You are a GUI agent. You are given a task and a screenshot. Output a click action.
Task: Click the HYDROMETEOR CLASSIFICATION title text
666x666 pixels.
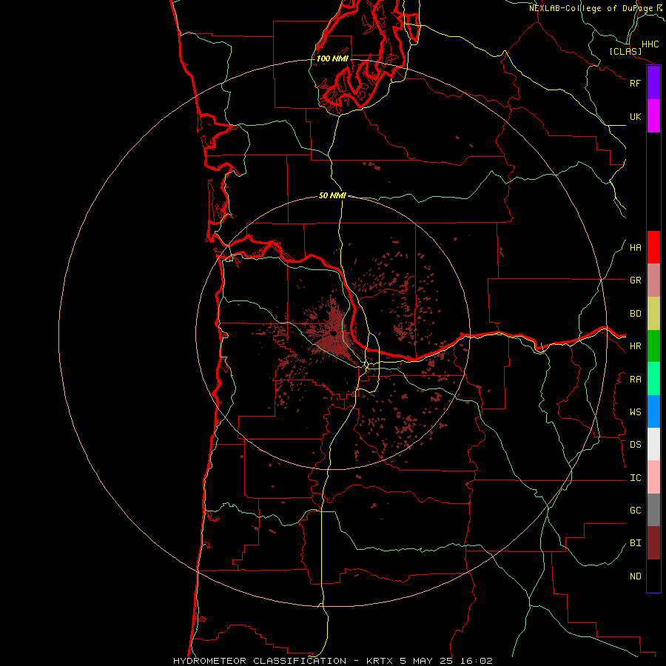pos(260,661)
